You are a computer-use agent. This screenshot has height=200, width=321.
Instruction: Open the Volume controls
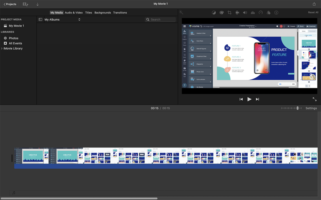245,12
